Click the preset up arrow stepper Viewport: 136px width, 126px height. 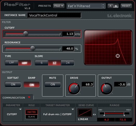(x=103, y=5)
